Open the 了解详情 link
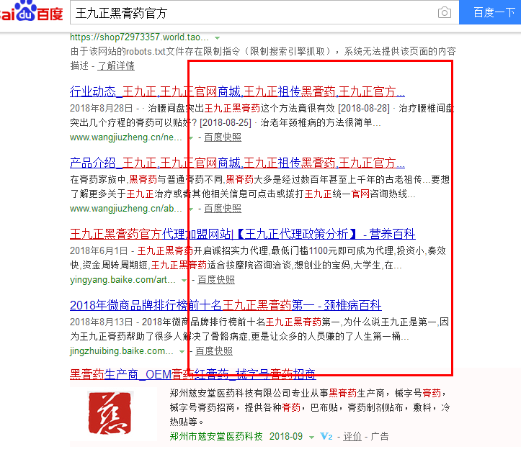The height and width of the screenshot is (462, 521). [x=116, y=65]
